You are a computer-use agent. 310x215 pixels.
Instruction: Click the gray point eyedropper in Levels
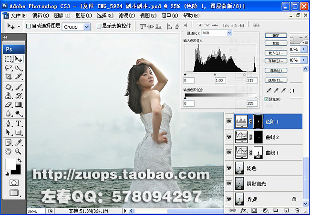(276, 91)
